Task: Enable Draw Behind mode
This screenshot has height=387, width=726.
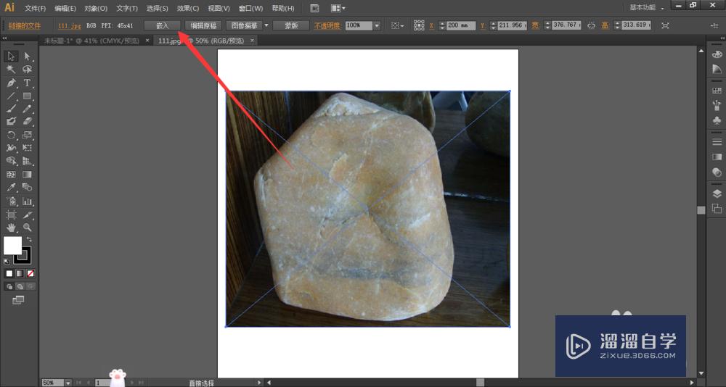Action: pyautogui.click(x=20, y=287)
